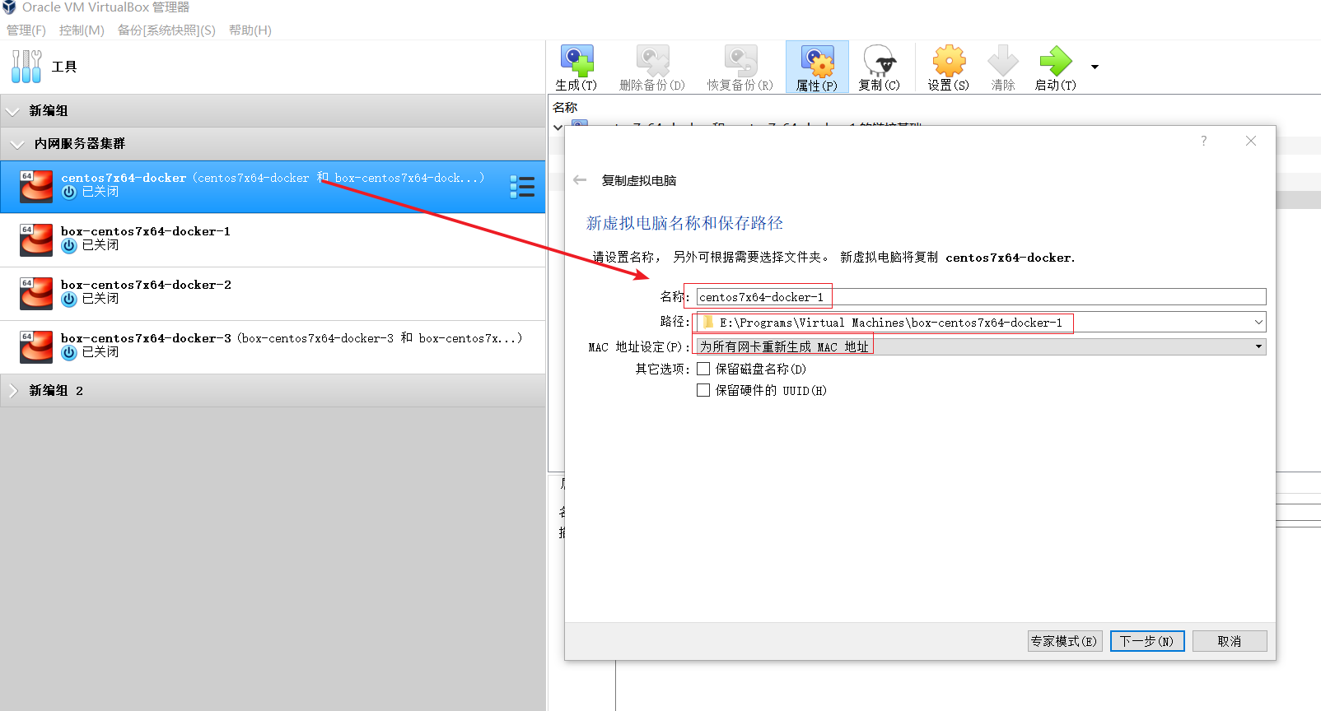This screenshot has height=711, width=1321.
Task: Click the 下一步(N) button
Action: click(1147, 641)
